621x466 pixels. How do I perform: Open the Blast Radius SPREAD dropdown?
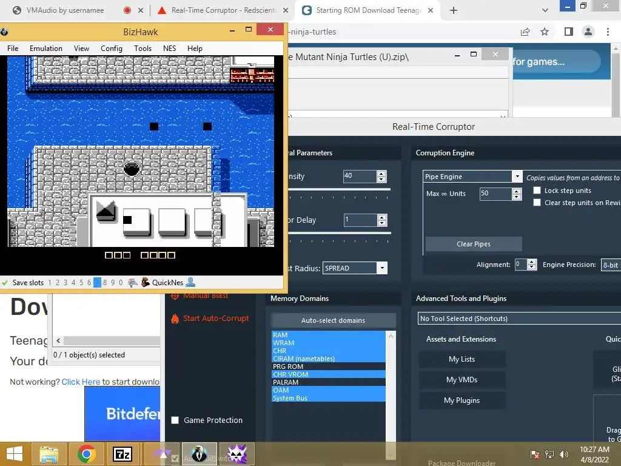pos(382,268)
